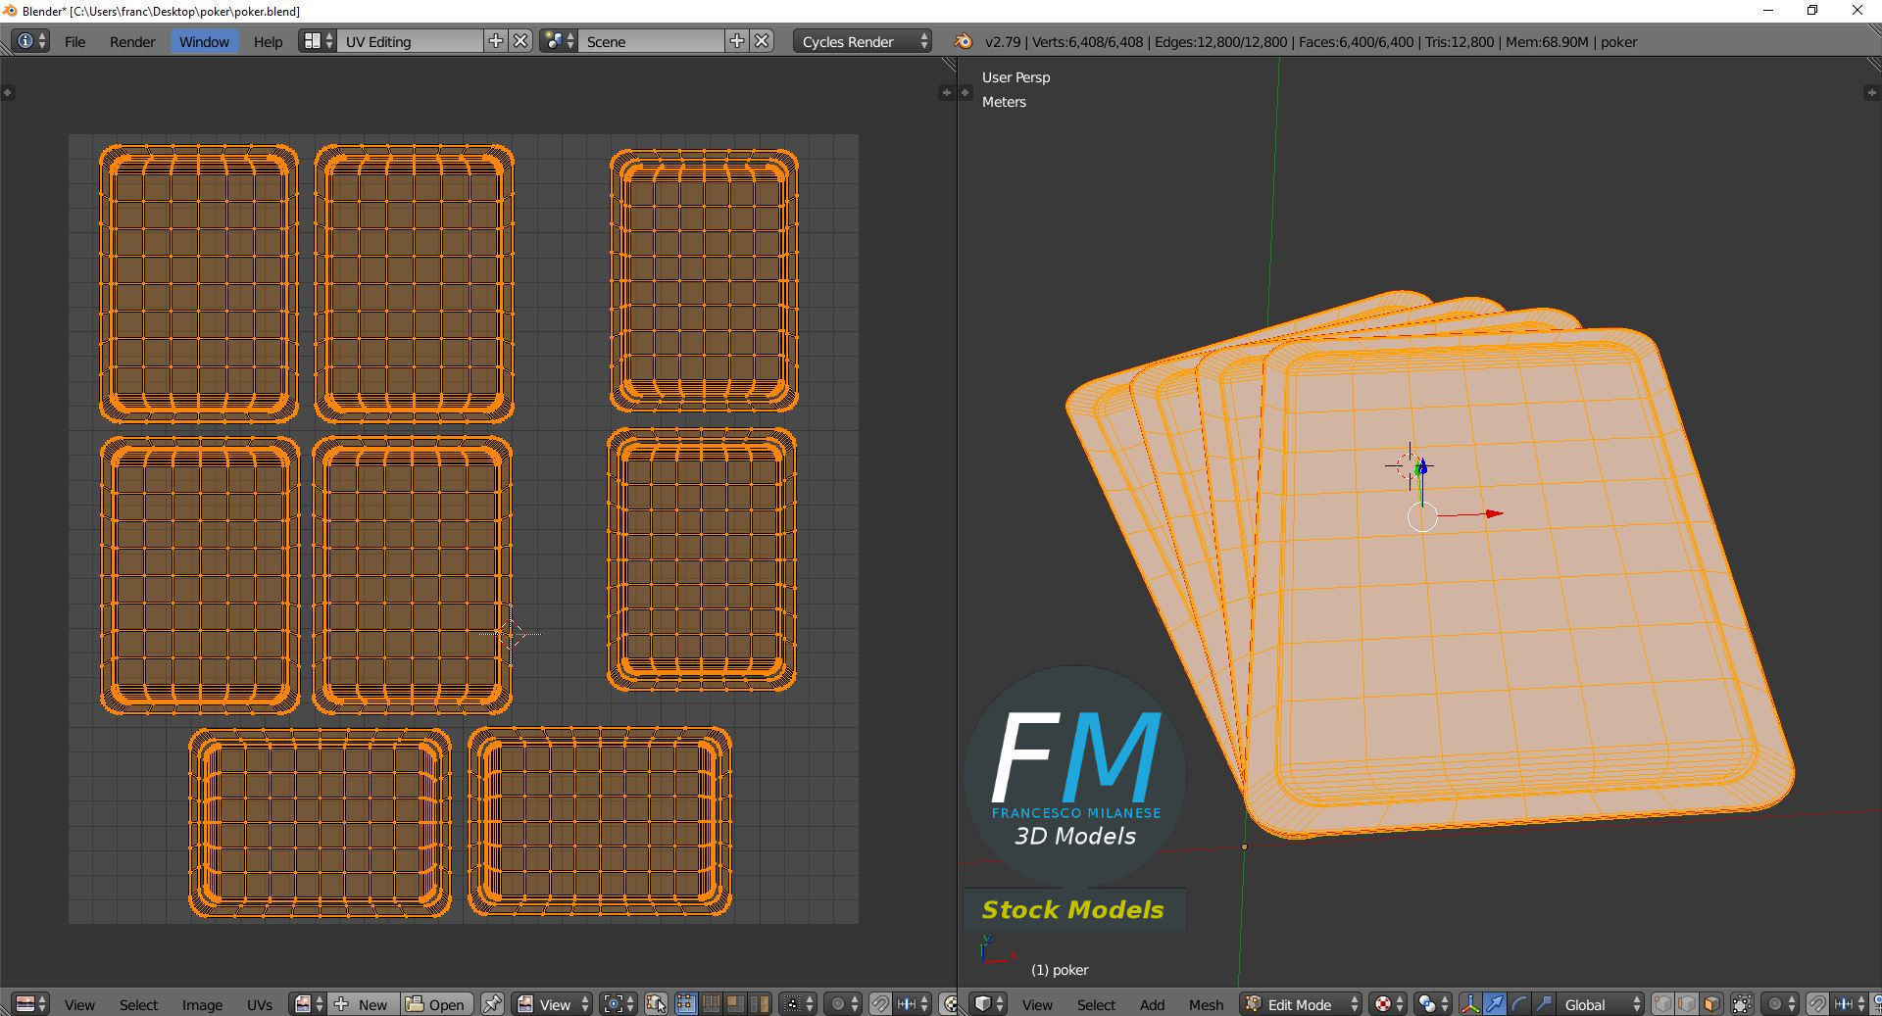The width and height of the screenshot is (1882, 1016).
Task: Open the 3D View editor type selector
Action: click(x=988, y=1004)
